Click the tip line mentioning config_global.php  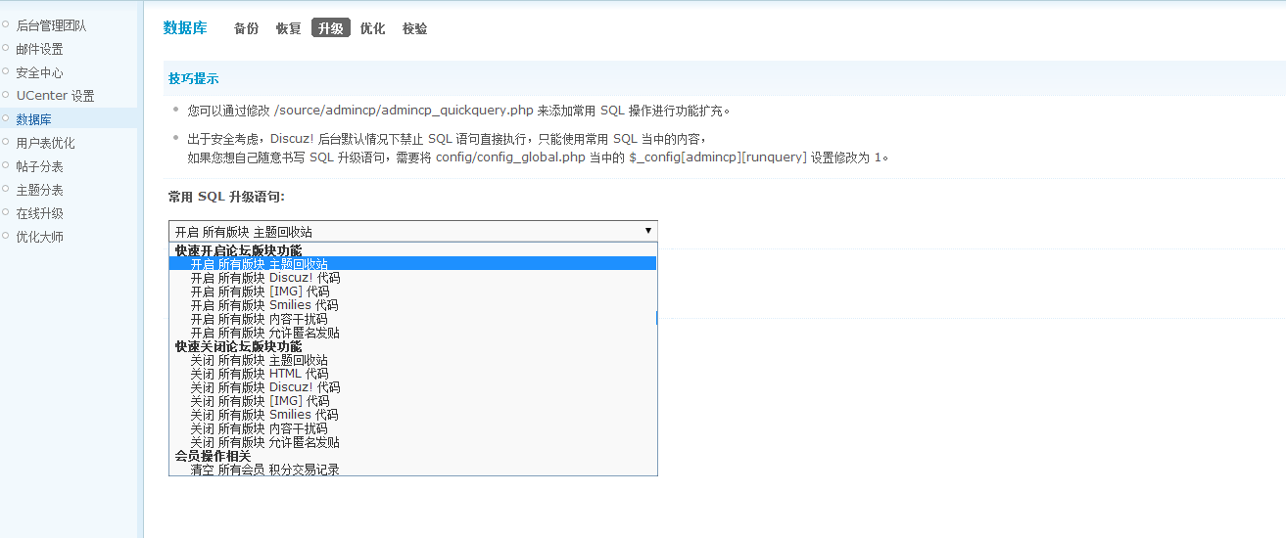coord(539,157)
